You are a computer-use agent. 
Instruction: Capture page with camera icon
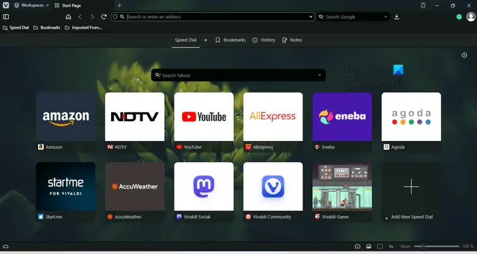pyautogui.click(x=358, y=247)
